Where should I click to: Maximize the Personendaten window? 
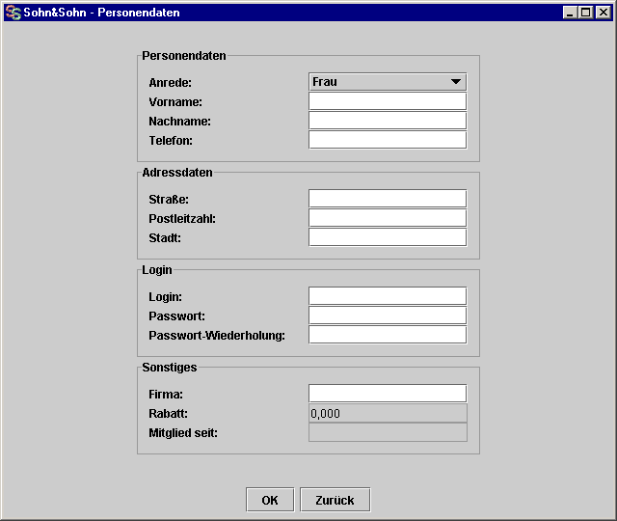pyautogui.click(x=585, y=13)
